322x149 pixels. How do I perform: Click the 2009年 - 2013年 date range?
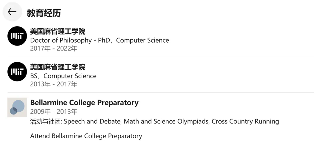pyautogui.click(x=54, y=112)
